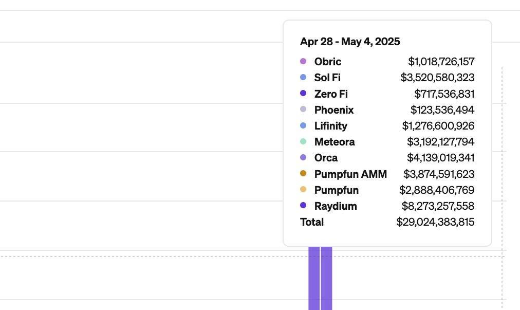This screenshot has width=520, height=310.
Task: Click the Zero Fi dark purple dot
Action: coord(303,93)
